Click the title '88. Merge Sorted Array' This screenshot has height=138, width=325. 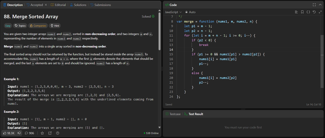click(31, 17)
